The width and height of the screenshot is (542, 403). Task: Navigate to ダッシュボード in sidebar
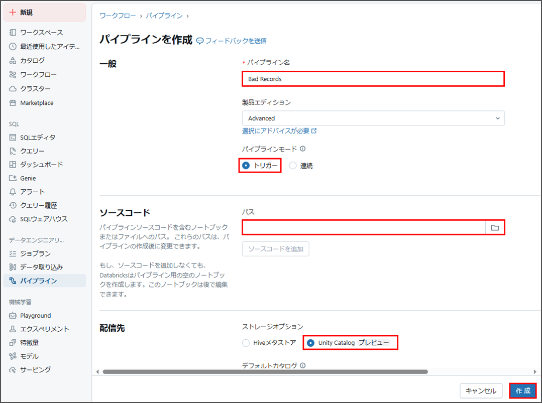point(42,165)
